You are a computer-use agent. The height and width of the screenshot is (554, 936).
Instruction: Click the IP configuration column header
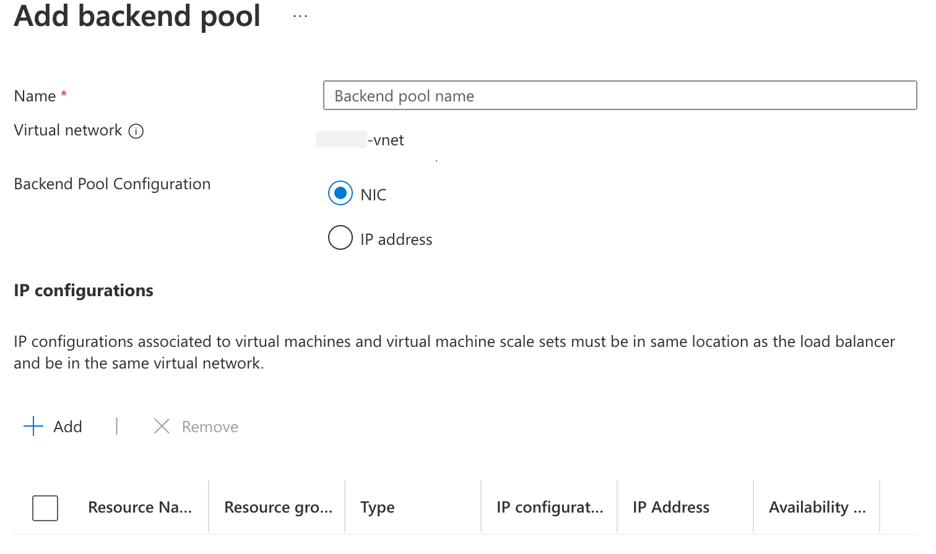[549, 507]
